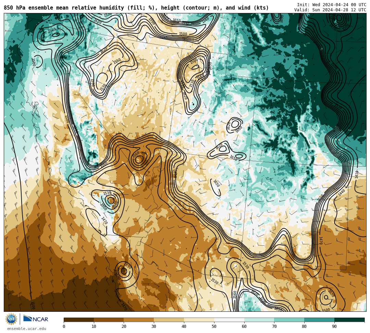Click colorbar tick label '20'
Image resolution: width=370 pixels, height=333 pixels.
pos(124,326)
